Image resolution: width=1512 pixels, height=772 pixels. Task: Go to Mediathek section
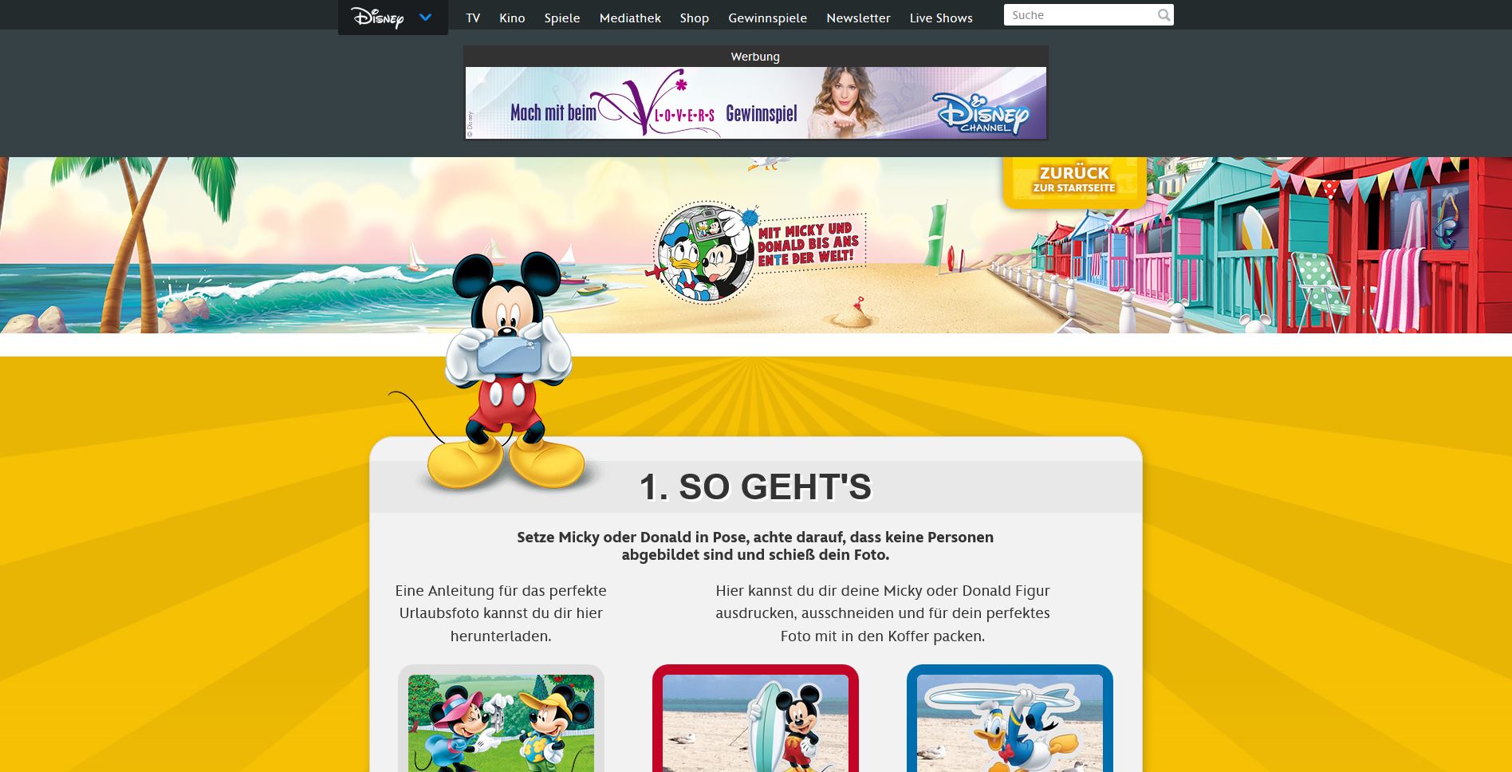pyautogui.click(x=630, y=18)
